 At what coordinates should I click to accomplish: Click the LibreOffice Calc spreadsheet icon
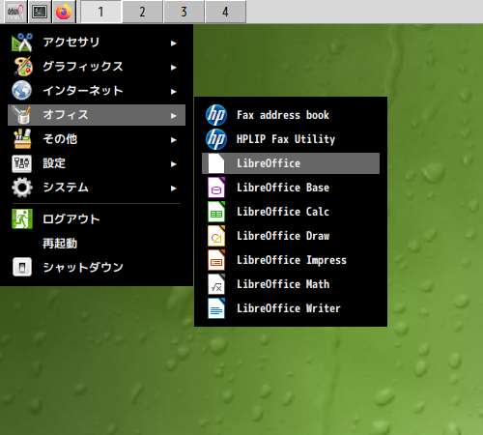coord(216,212)
